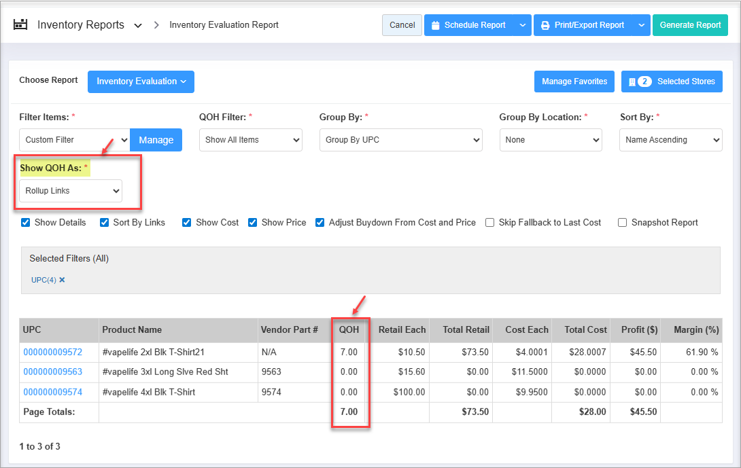Expand the Inventory Reports chevron menu
741x468 pixels.
(x=138, y=26)
